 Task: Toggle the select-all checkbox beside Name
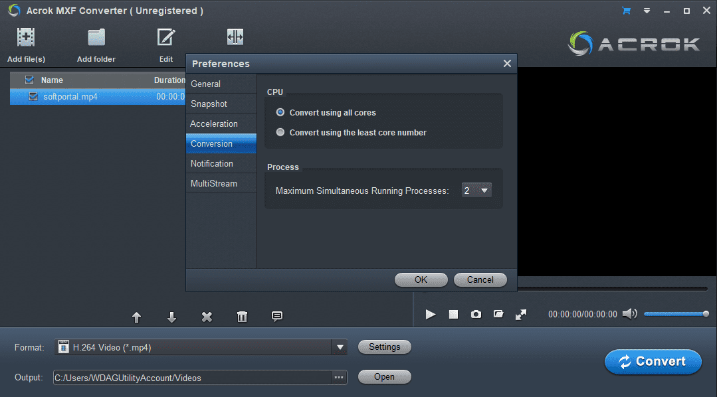coord(29,80)
